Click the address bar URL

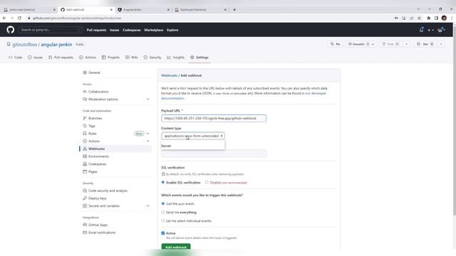pyautogui.click(x=77, y=18)
